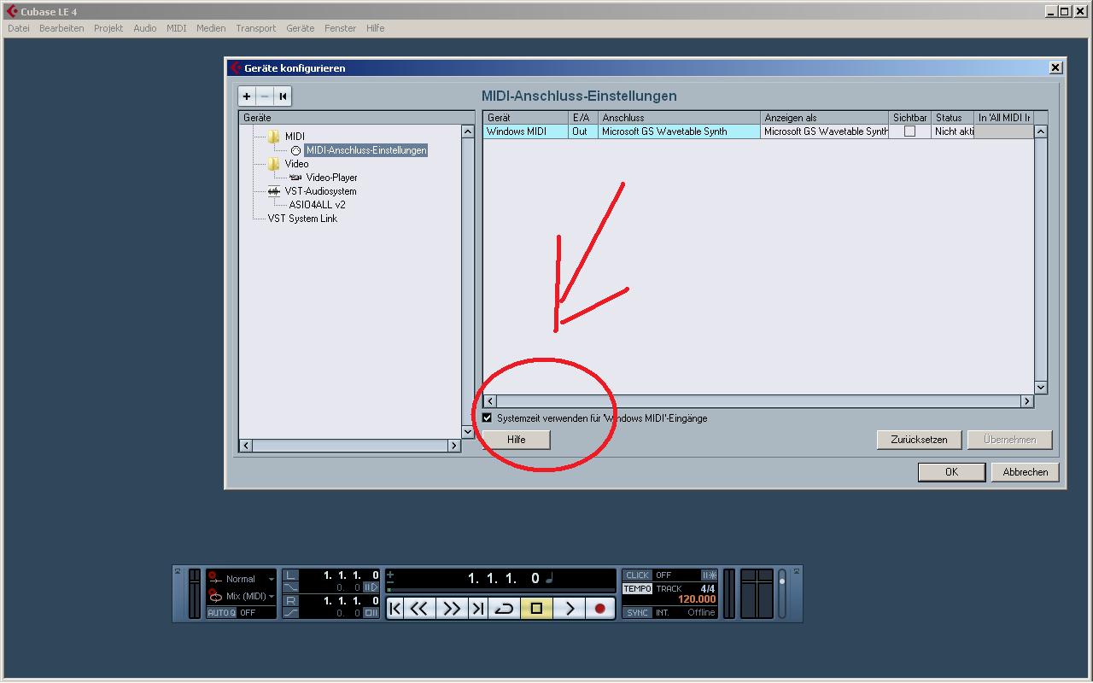
Task: Click the nudge plus icon in transport
Action: pos(390,575)
